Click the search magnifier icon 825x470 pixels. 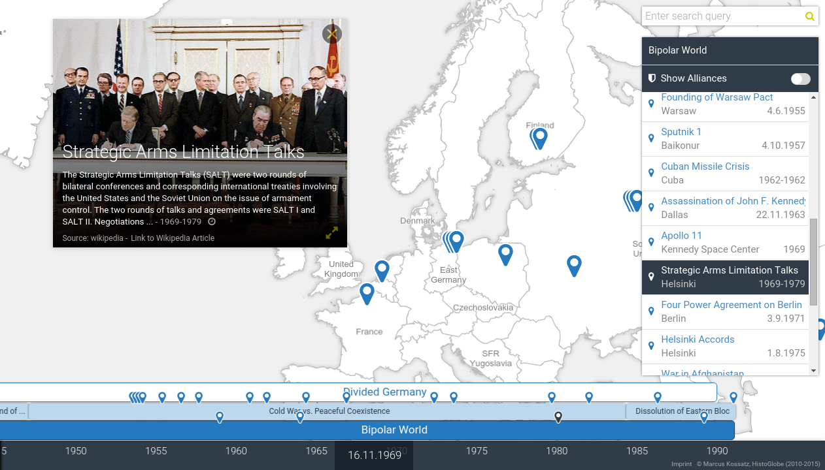click(x=810, y=16)
